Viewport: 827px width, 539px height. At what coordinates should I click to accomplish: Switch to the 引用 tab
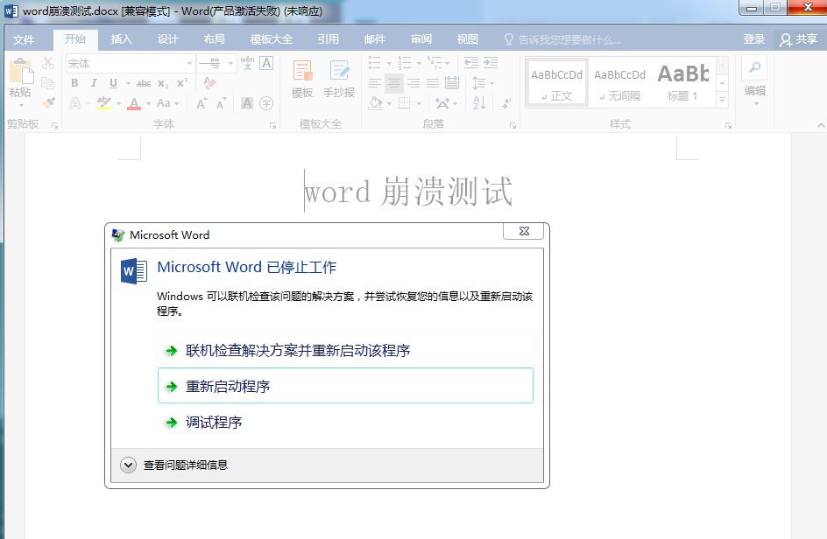tap(328, 39)
